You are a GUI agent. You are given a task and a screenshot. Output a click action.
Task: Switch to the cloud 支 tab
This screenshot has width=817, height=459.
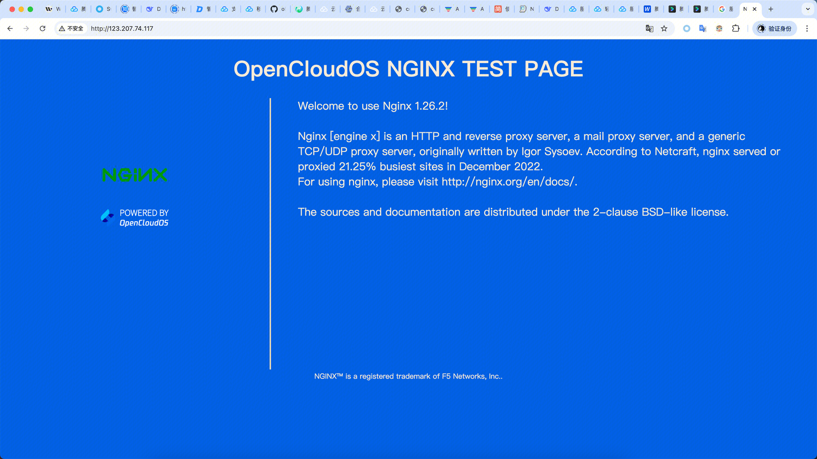[228, 9]
